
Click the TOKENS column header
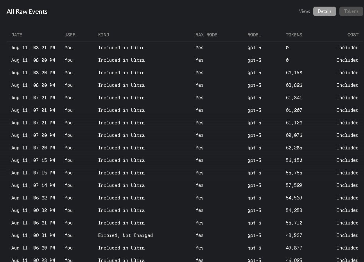pos(294,35)
